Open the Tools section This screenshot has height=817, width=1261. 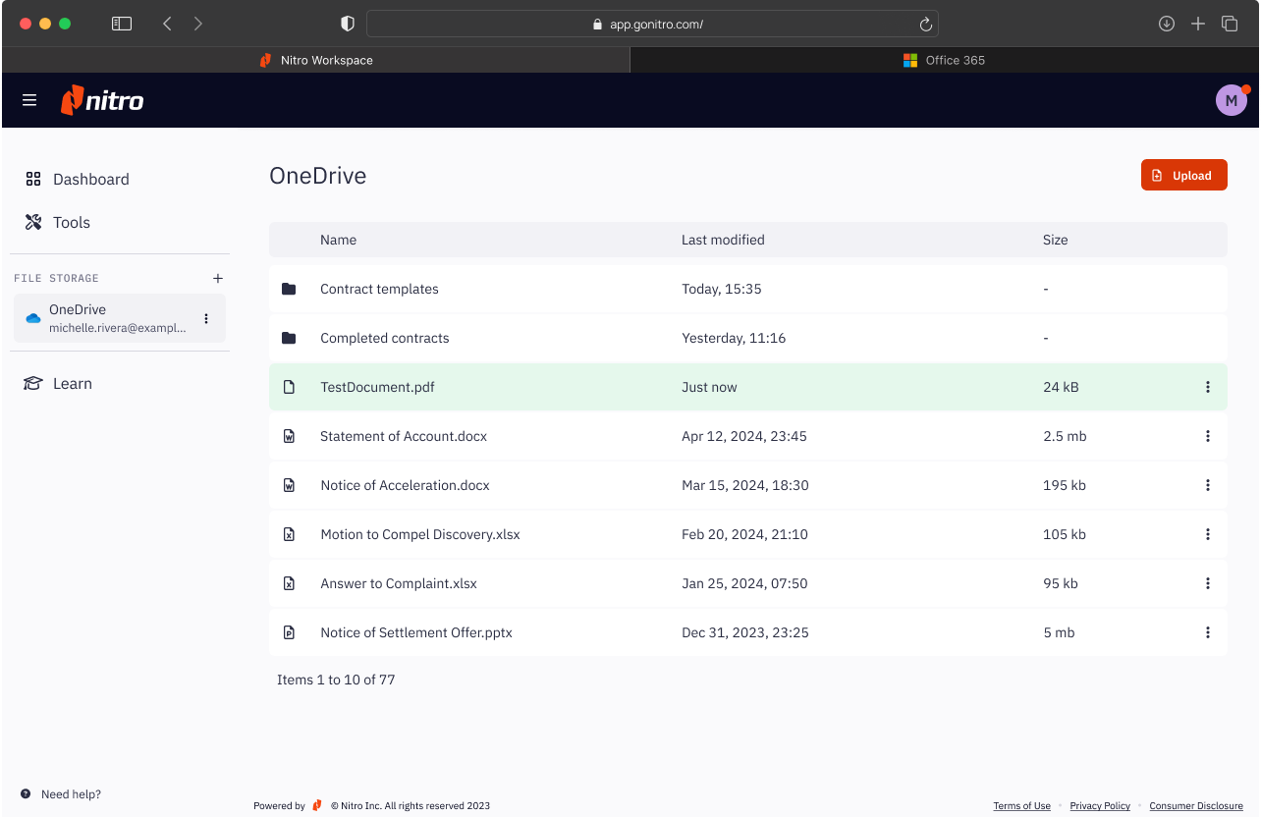(71, 222)
